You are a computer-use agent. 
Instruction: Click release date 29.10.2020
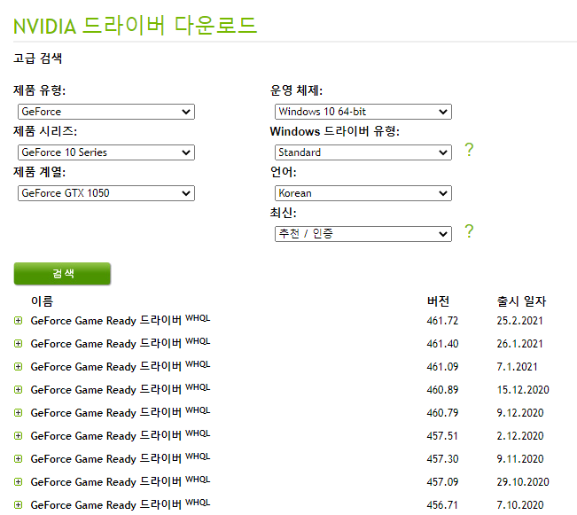coord(523,482)
